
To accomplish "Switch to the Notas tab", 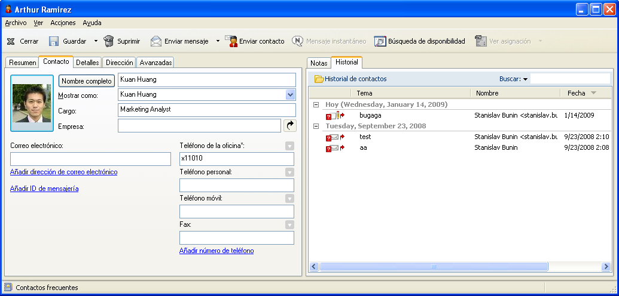I will pyautogui.click(x=319, y=63).
